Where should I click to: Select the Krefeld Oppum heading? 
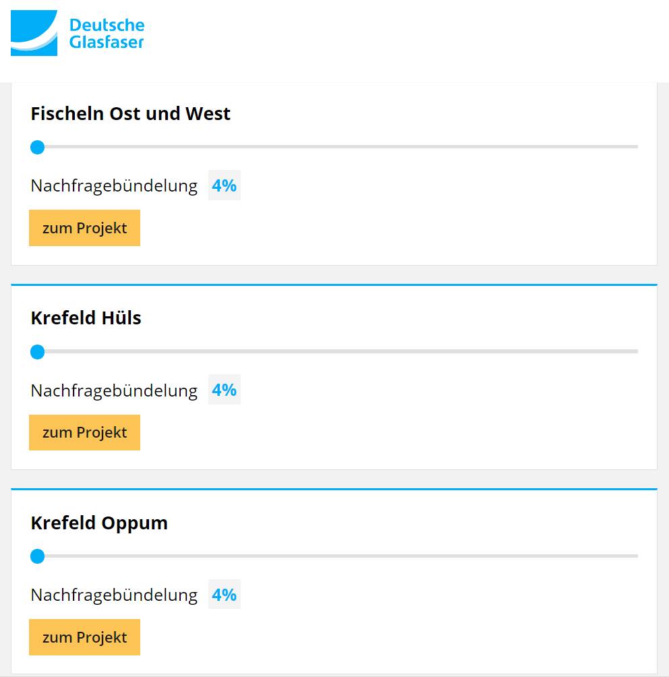pyautogui.click(x=99, y=523)
